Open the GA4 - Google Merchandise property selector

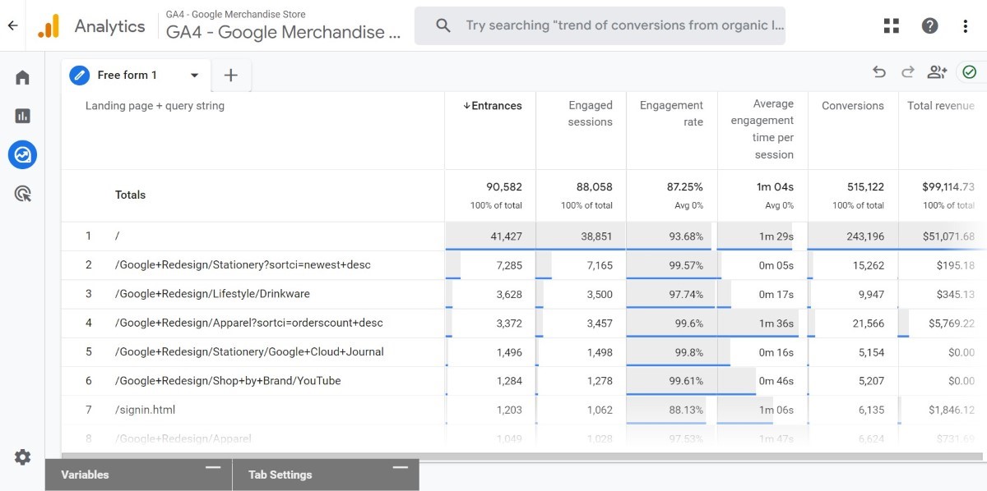tap(284, 26)
